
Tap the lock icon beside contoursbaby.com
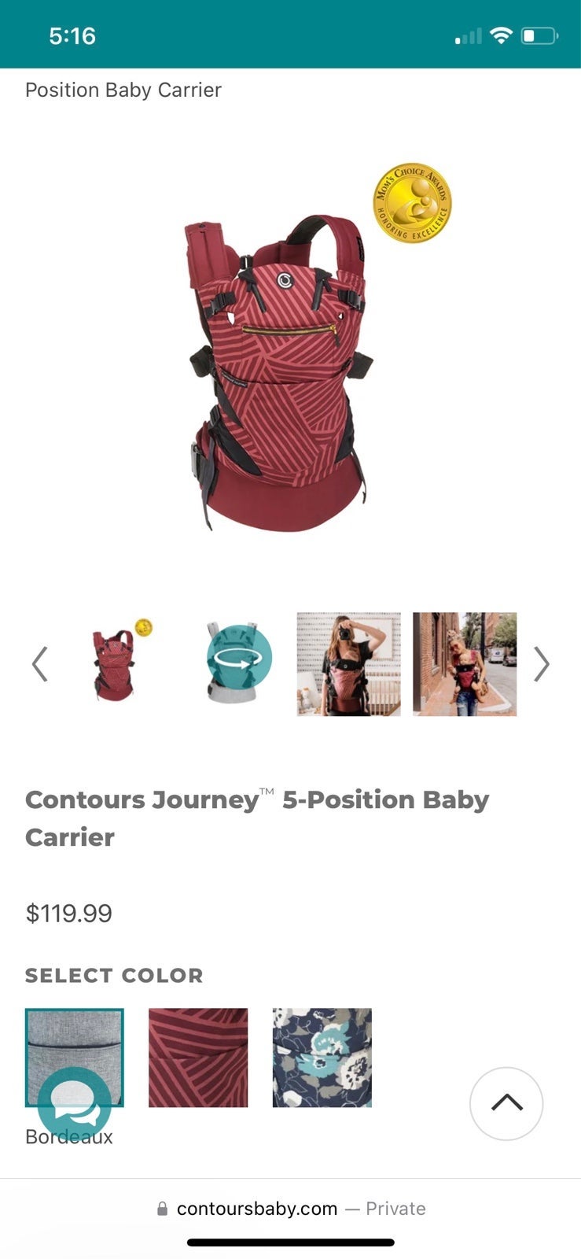tap(162, 1209)
